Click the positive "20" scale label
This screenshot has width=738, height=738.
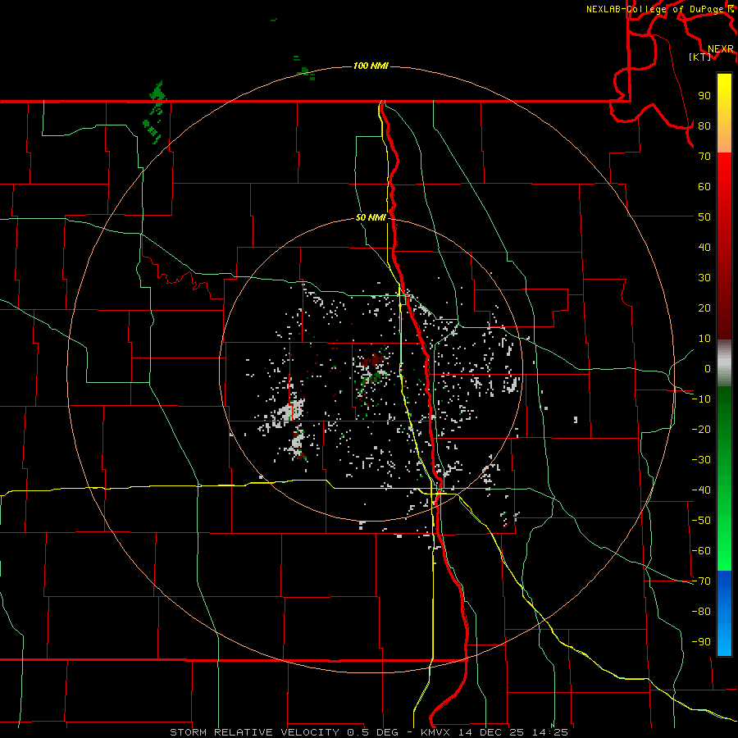(x=704, y=307)
